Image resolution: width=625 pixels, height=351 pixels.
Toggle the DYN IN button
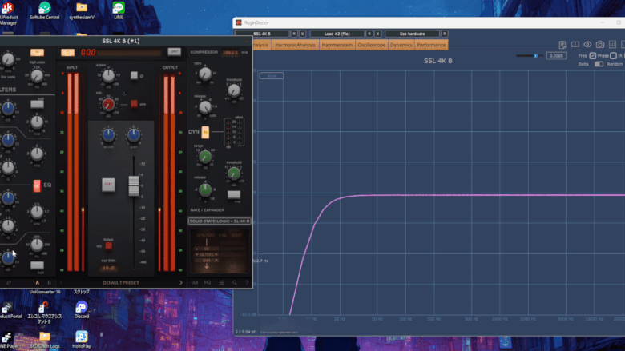(x=205, y=131)
